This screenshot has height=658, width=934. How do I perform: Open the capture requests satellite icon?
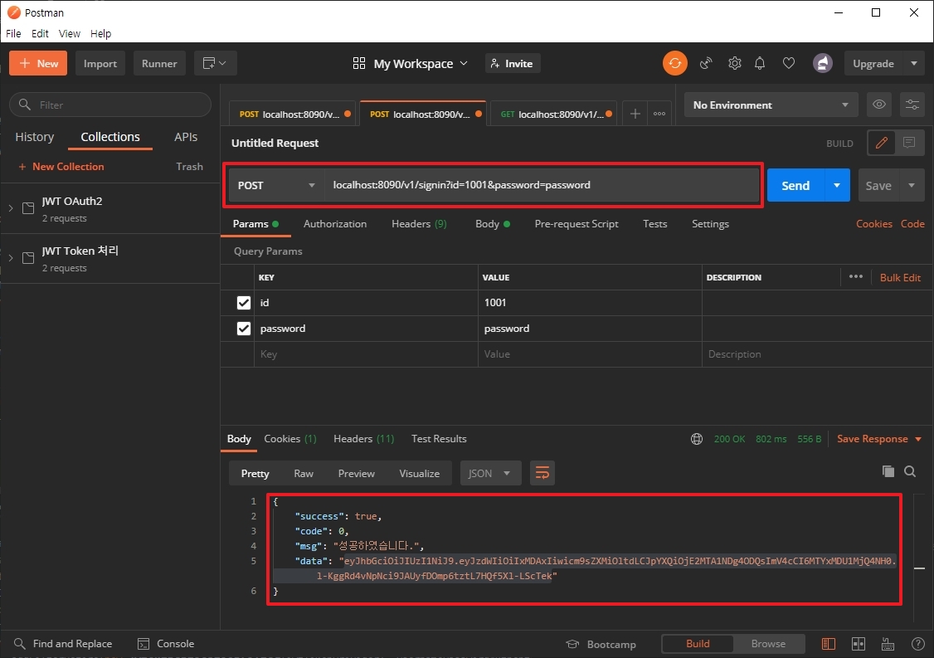(x=706, y=63)
